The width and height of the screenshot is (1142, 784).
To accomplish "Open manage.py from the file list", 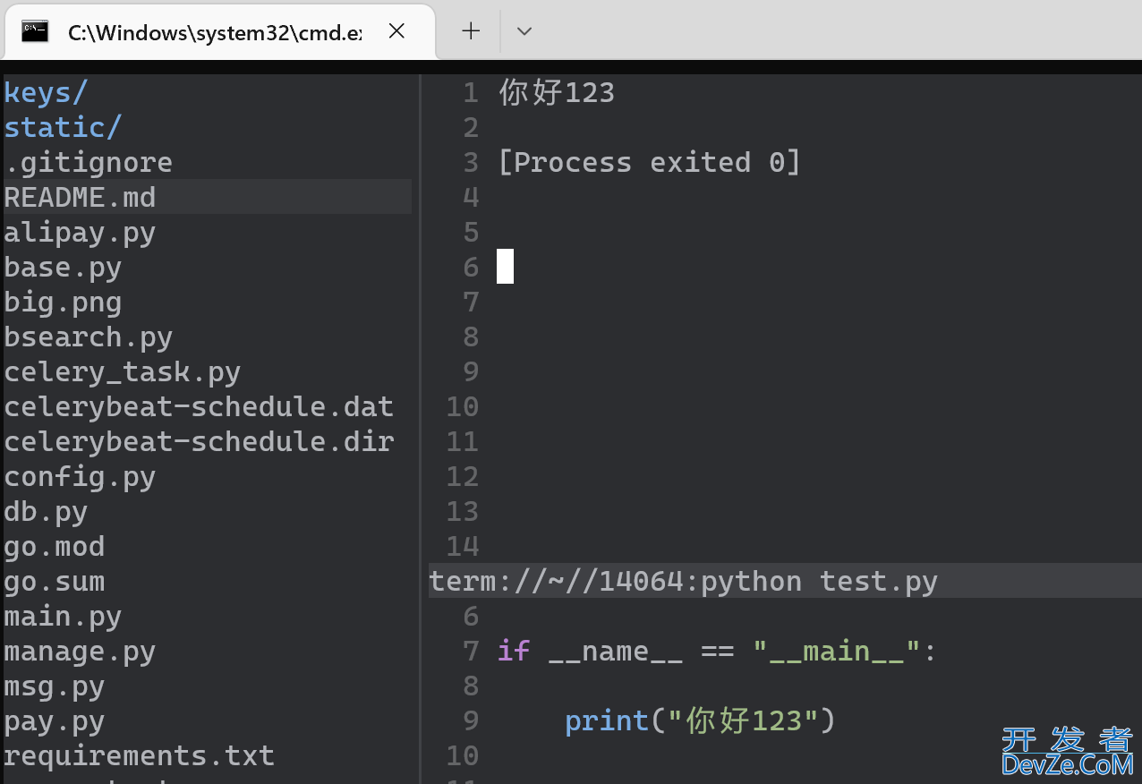I will point(80,651).
